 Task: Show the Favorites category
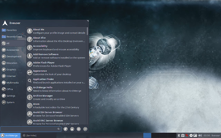point(13,30)
